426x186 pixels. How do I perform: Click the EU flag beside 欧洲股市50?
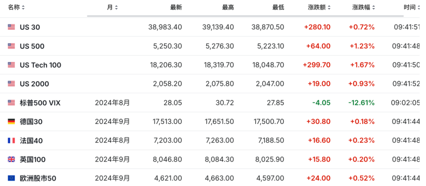[11, 178]
